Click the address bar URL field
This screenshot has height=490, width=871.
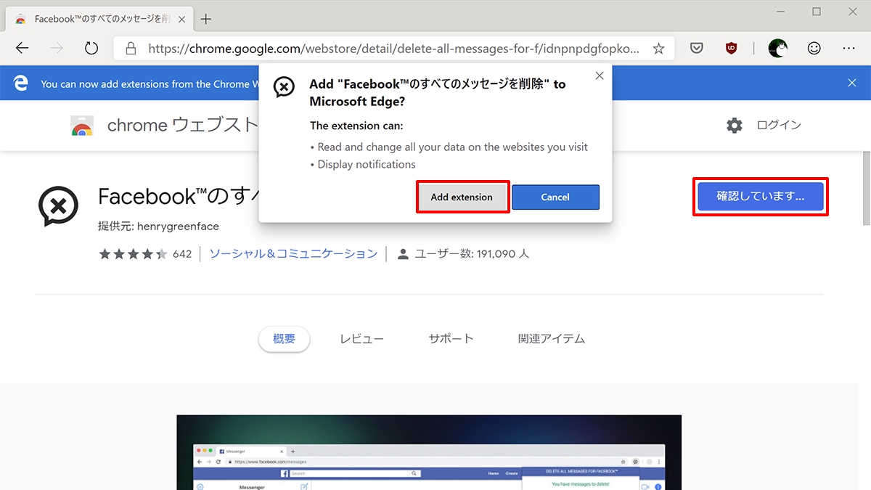pyautogui.click(x=394, y=49)
